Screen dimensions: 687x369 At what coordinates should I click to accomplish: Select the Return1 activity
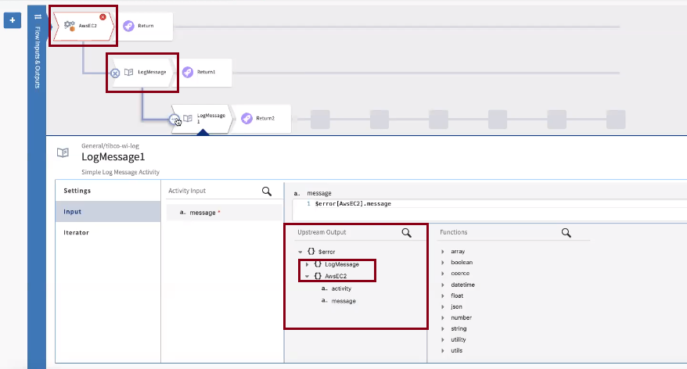click(x=204, y=72)
